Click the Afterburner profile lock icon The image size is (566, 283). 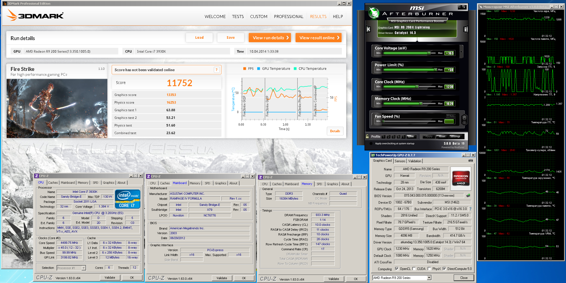(368, 136)
